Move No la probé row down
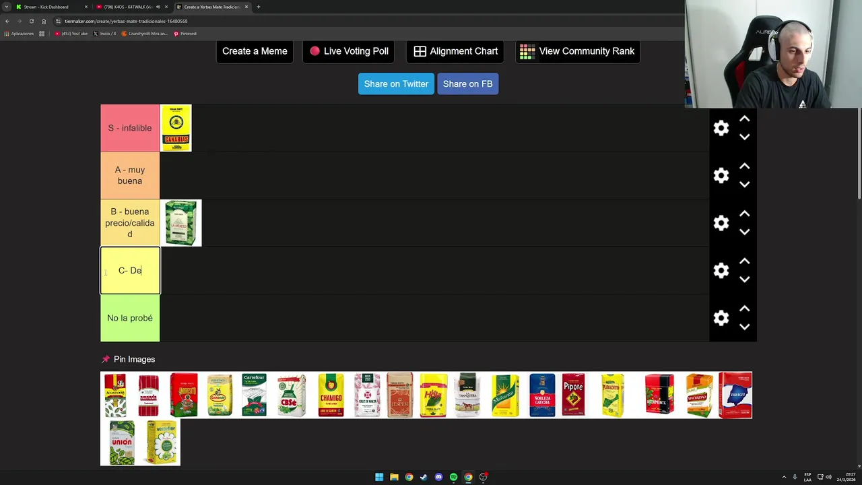This screenshot has width=862, height=485. pos(744,327)
